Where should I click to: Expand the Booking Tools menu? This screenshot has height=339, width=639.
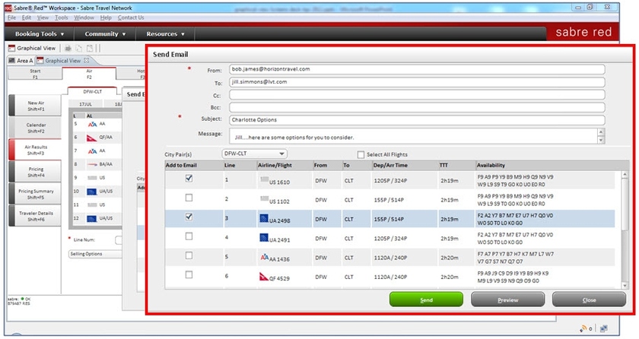40,33
